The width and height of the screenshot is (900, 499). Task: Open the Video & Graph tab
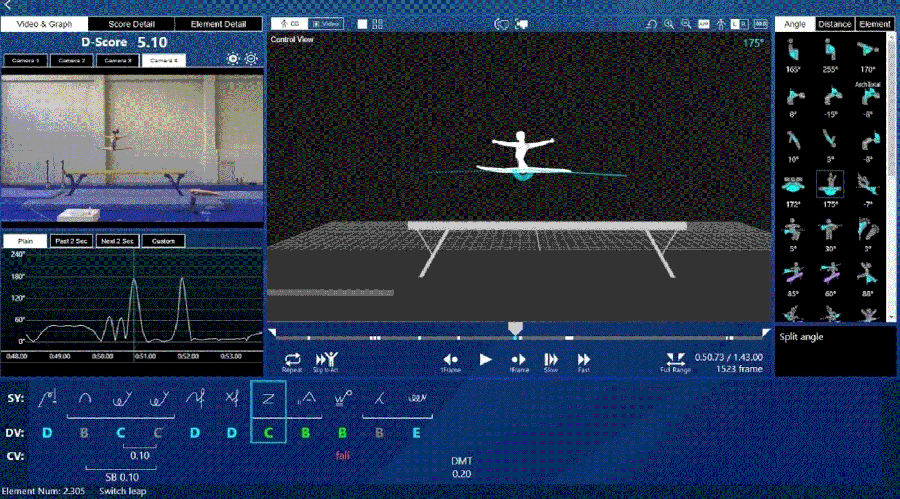click(x=44, y=24)
